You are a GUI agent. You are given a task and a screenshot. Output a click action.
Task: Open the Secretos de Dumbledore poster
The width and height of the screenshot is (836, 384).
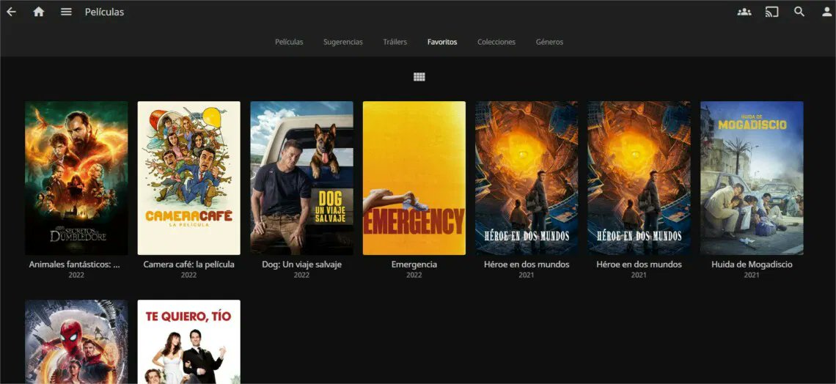[x=76, y=178]
